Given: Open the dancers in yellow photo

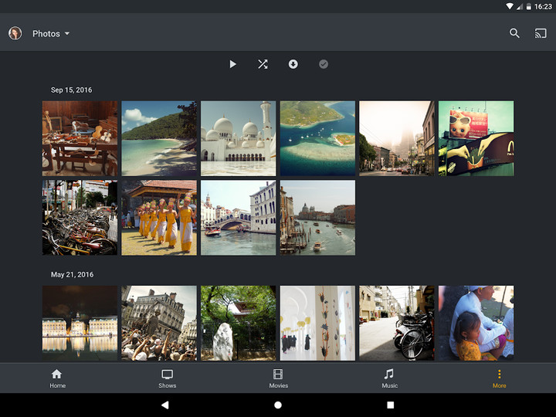Looking at the screenshot, I should pyautogui.click(x=159, y=218).
